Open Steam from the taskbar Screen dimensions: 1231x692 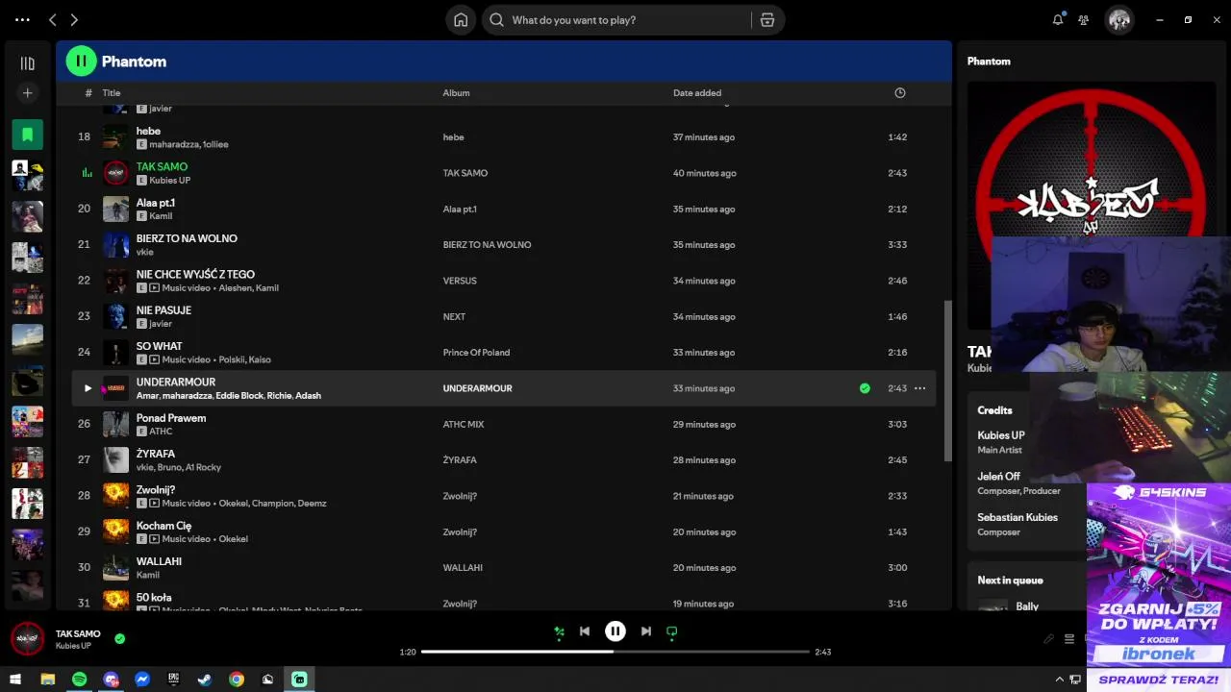click(x=205, y=680)
